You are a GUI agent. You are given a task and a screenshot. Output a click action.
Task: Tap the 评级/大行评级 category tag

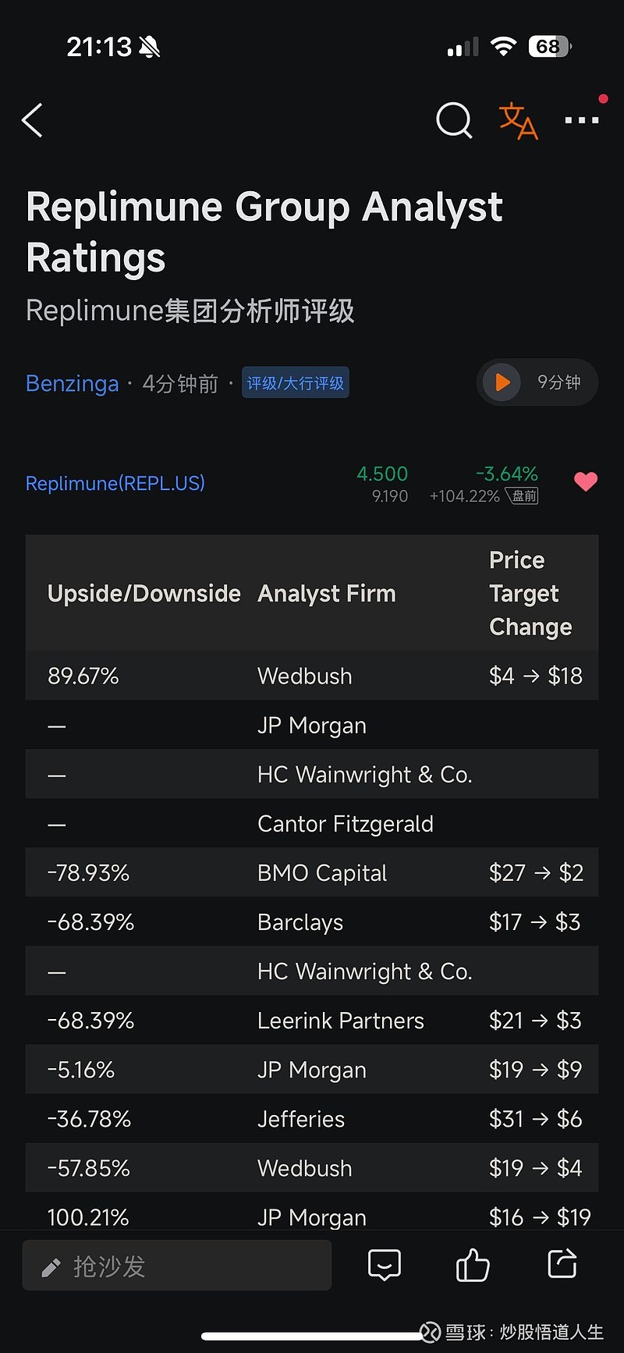[296, 383]
